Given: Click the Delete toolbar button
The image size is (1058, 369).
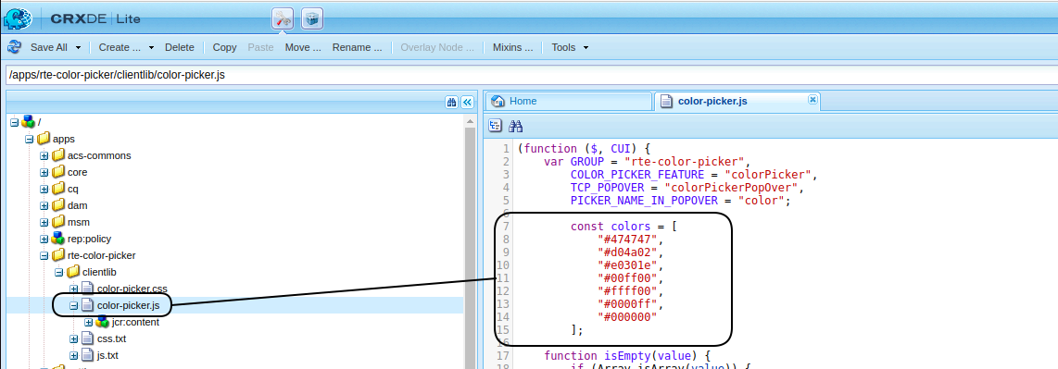Looking at the screenshot, I should tap(180, 47).
